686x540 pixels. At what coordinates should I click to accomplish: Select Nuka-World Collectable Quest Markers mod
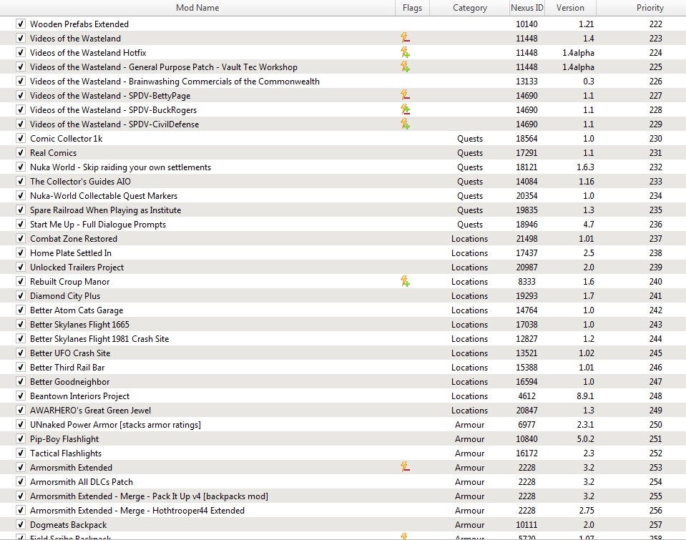(104, 195)
